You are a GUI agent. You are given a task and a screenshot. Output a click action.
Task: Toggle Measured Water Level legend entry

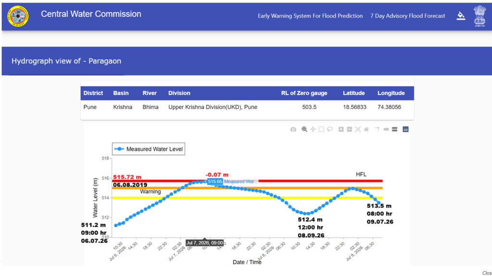coord(149,149)
